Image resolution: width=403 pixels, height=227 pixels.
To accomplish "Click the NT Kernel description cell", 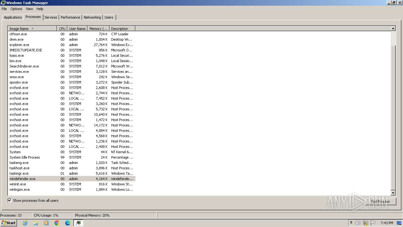I will click(x=122, y=152).
